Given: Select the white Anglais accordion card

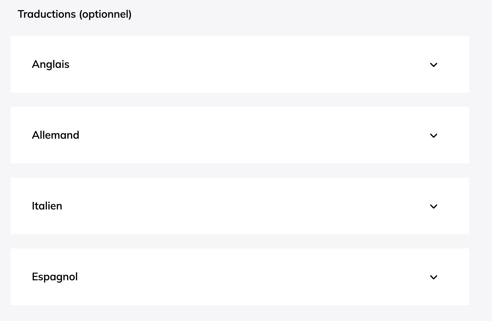Looking at the screenshot, I should point(240,64).
